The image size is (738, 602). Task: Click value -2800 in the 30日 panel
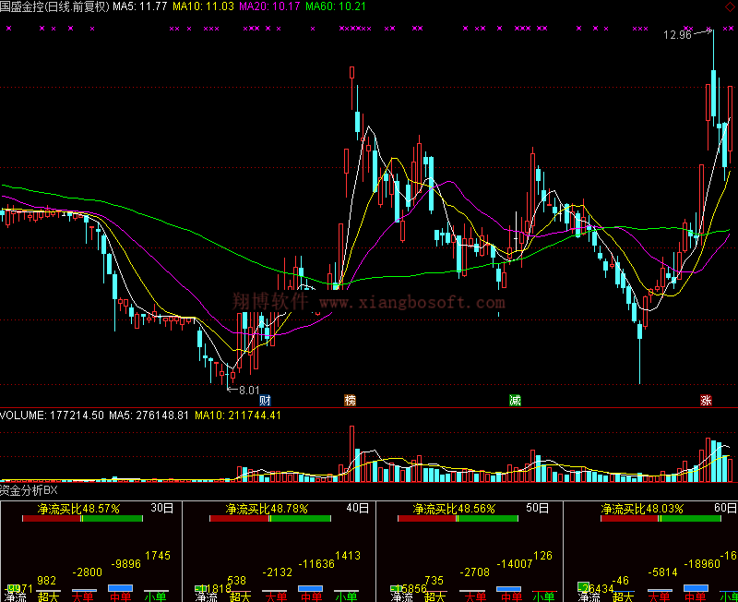pos(87,572)
